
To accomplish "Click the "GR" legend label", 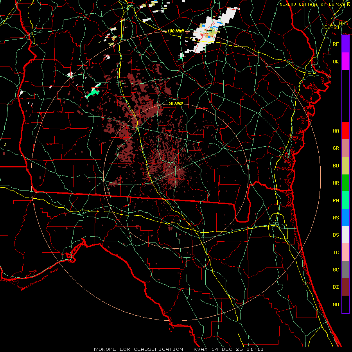I will tap(336, 148).
